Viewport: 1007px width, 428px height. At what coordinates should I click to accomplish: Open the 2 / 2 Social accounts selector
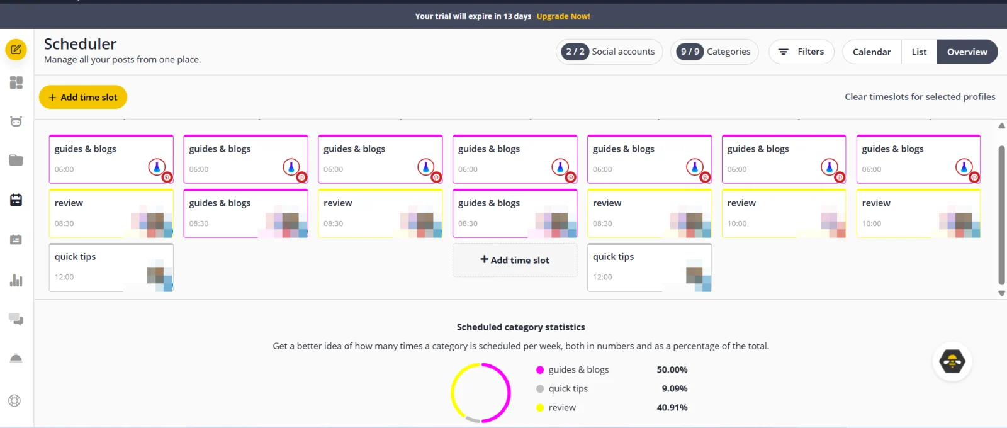click(x=609, y=52)
